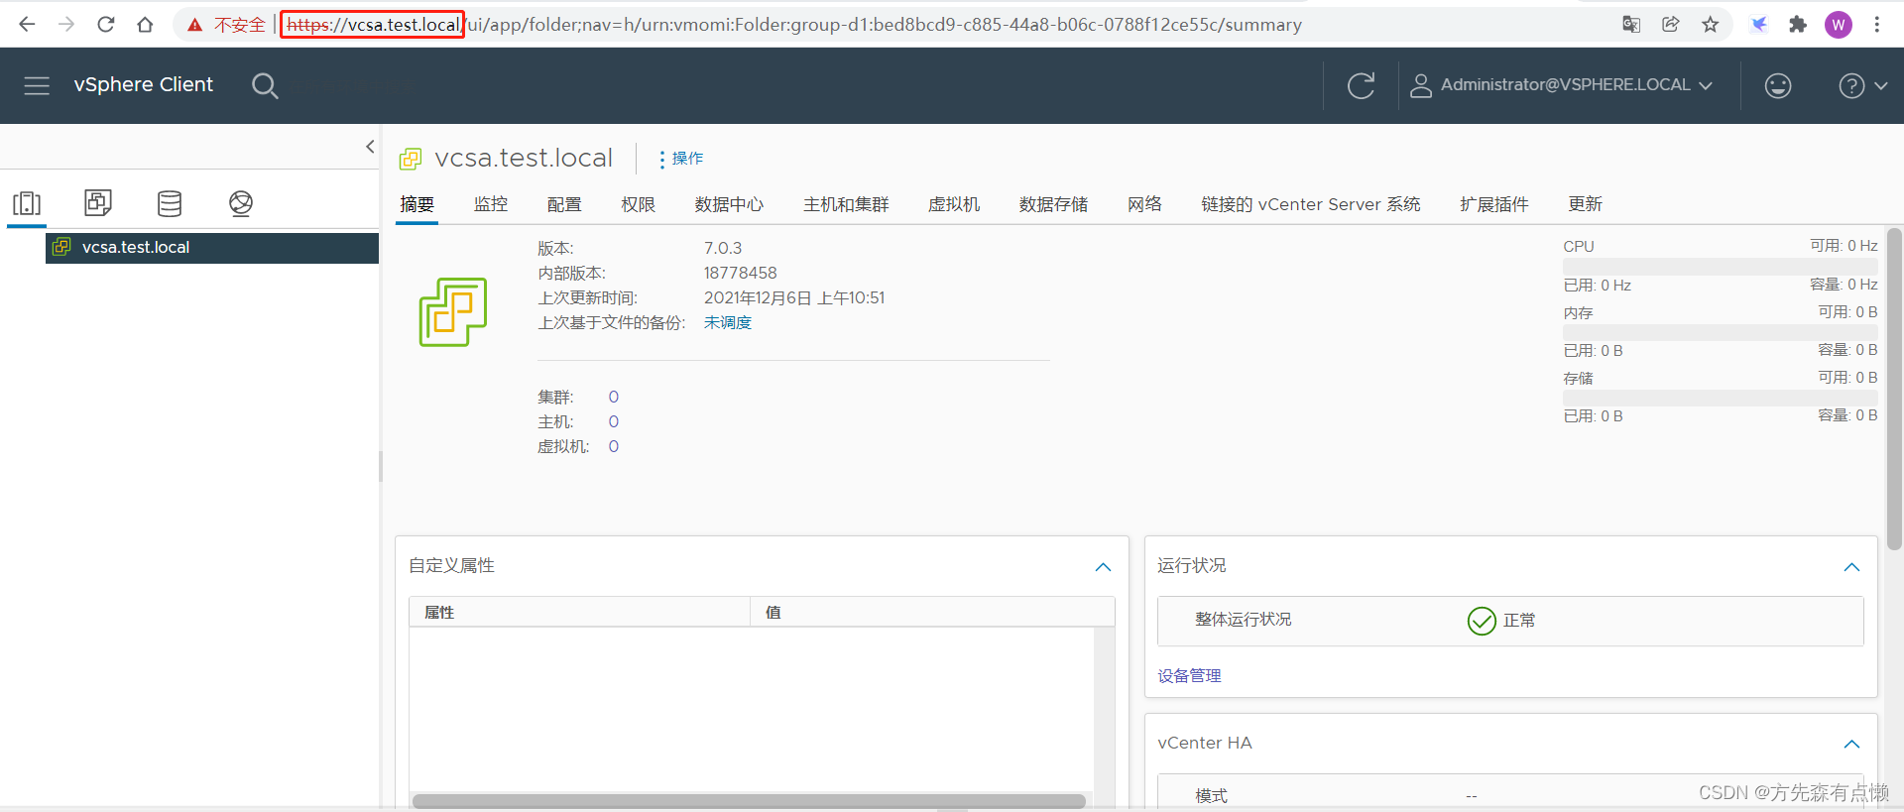This screenshot has width=1904, height=812.
Task: Bookmark this page with the star
Action: point(1711,25)
